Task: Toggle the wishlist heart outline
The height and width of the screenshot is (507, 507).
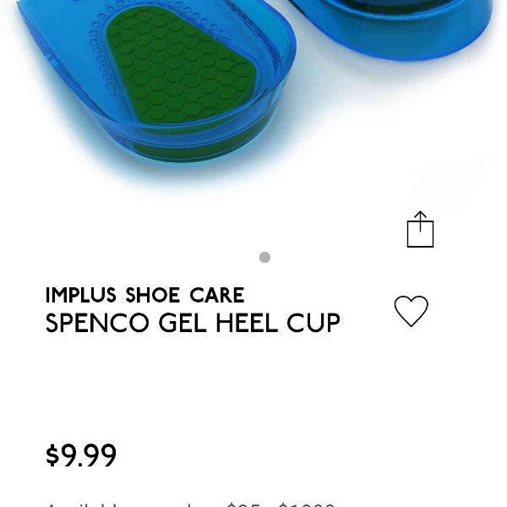Action: click(411, 311)
